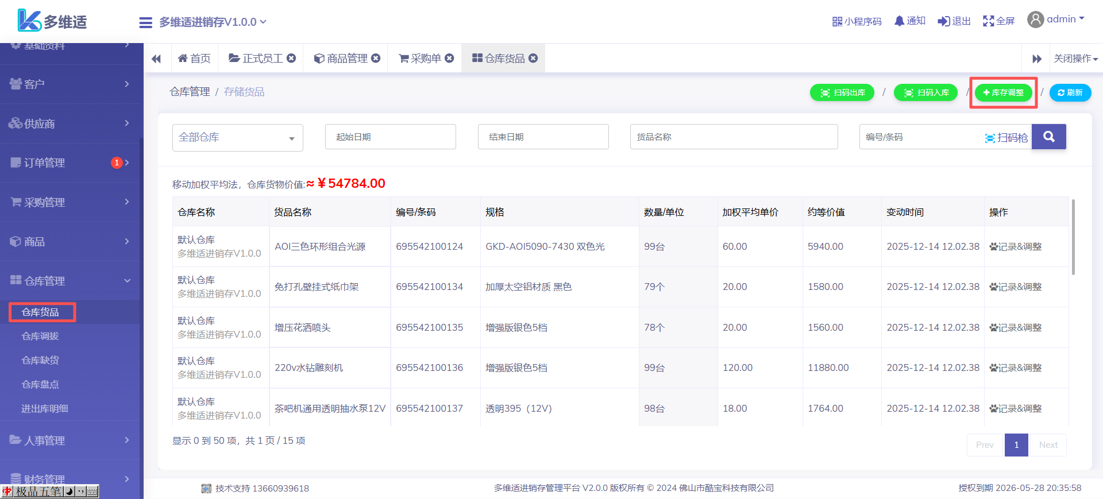Toggle fullscreen (全屏) mode
Image resolution: width=1103 pixels, height=499 pixels.
click(x=988, y=21)
